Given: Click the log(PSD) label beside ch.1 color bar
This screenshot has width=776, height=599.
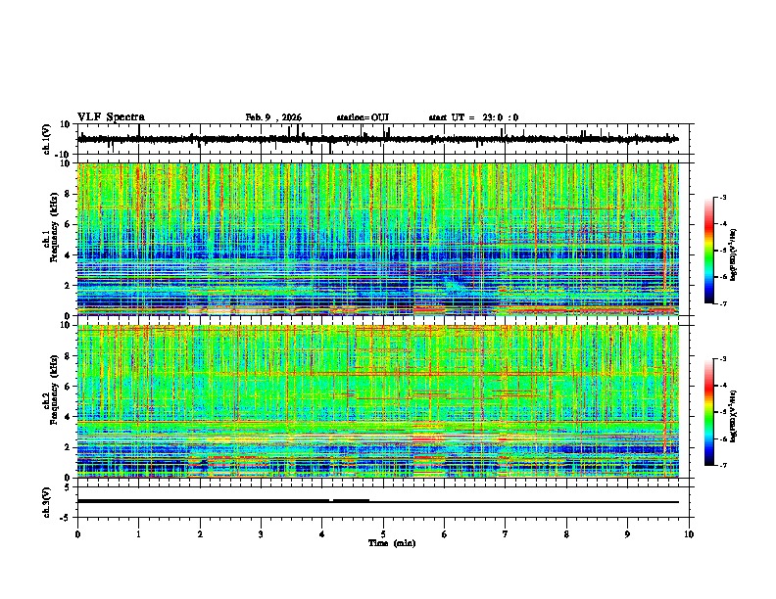Looking at the screenshot, I should [x=734, y=254].
